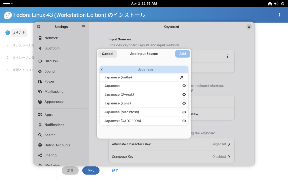288x180 pixels.
Task: Select Displays in Settings sidebar
Action: 51,61
